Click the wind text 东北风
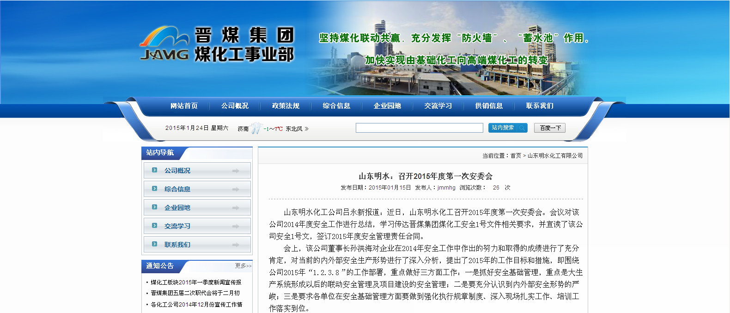730x313 pixels. click(x=294, y=129)
